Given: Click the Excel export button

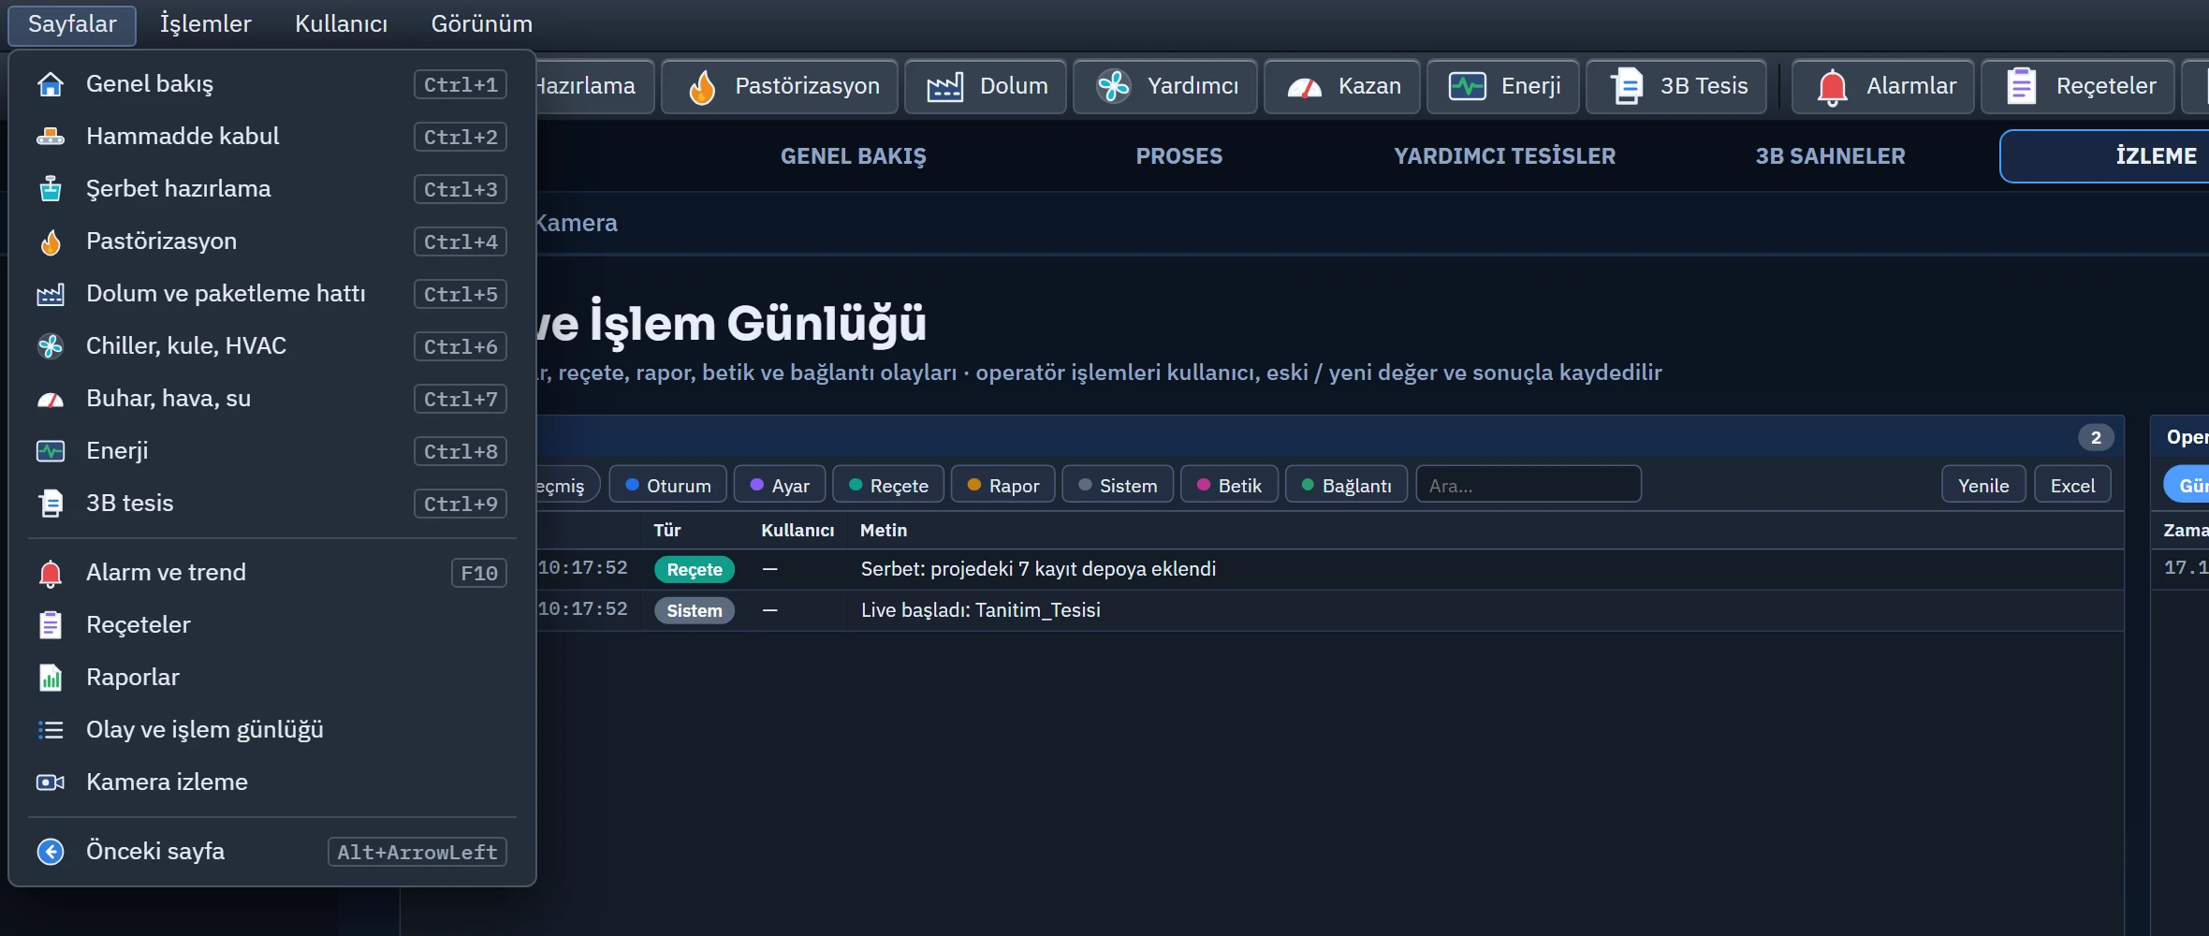Looking at the screenshot, I should tap(2072, 485).
